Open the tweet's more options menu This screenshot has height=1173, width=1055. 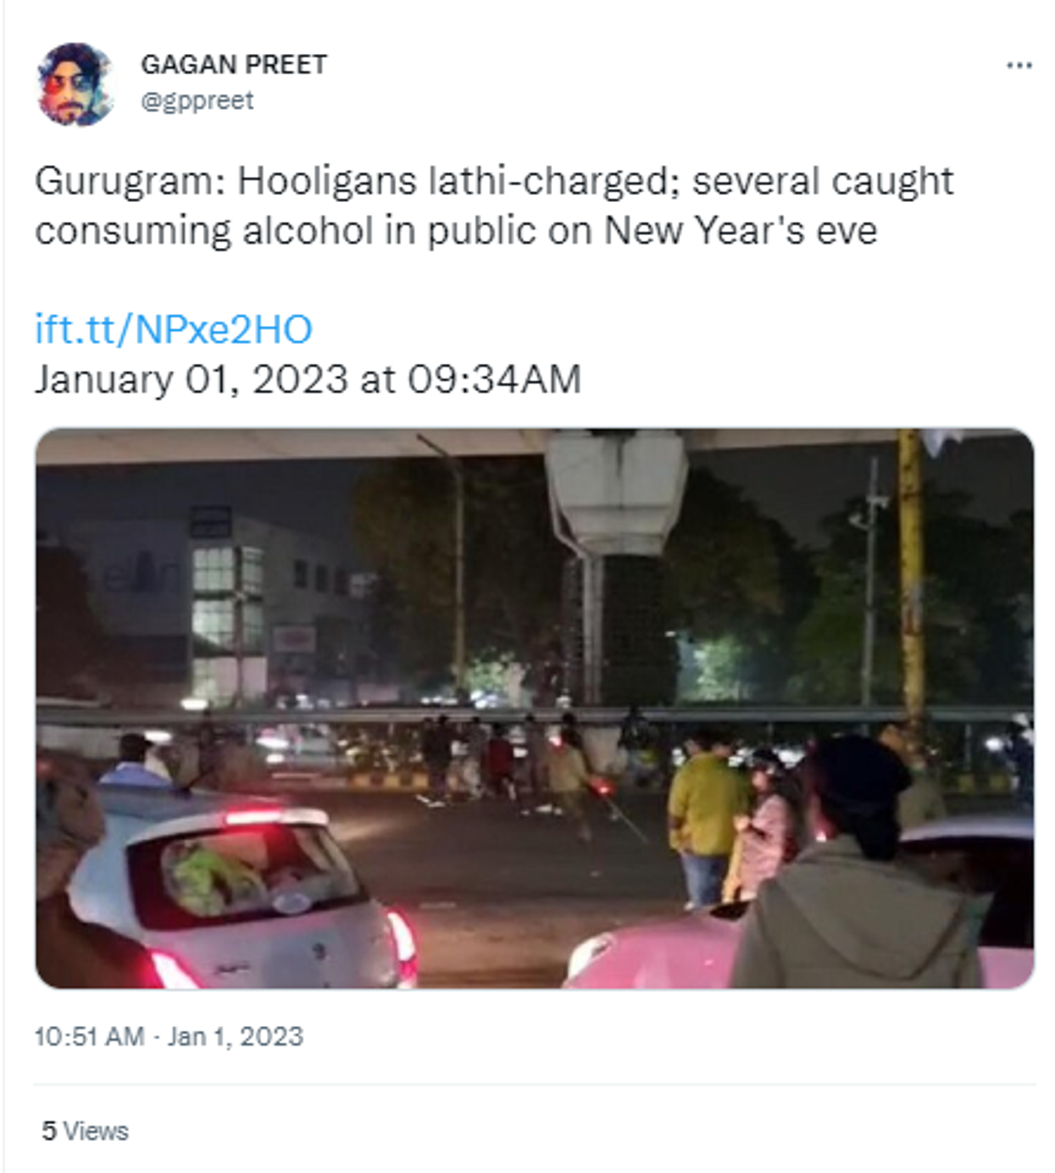click(1019, 65)
